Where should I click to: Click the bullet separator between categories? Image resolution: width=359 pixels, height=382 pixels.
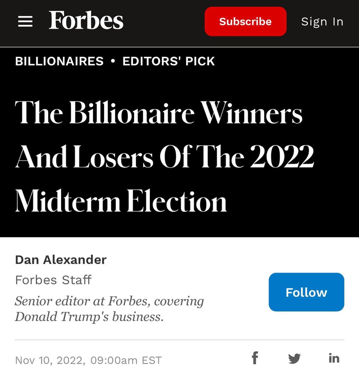[113, 61]
